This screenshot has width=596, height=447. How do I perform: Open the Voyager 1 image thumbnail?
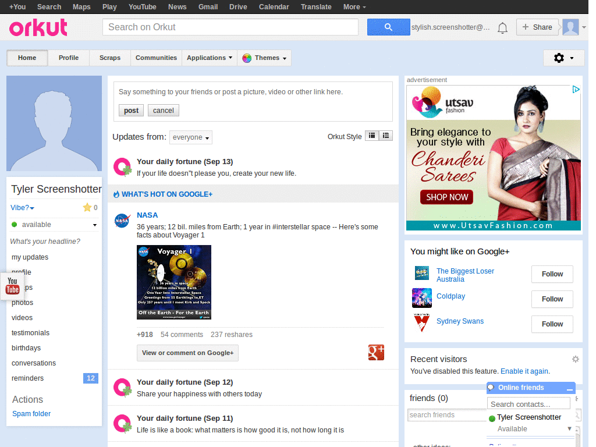173,282
